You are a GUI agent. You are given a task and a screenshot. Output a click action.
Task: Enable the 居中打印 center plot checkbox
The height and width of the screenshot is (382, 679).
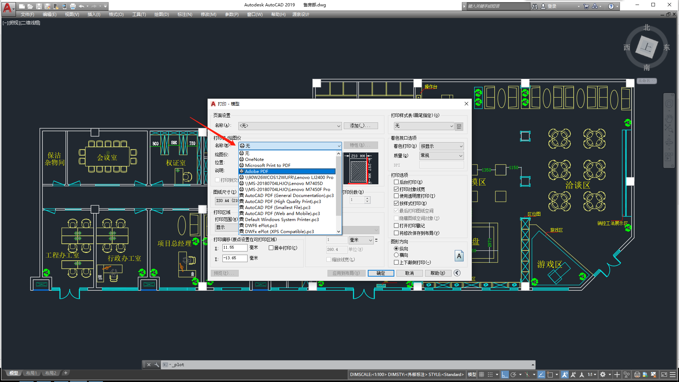pyautogui.click(x=271, y=248)
